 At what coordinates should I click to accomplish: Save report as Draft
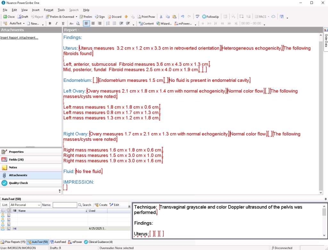click(x=23, y=17)
